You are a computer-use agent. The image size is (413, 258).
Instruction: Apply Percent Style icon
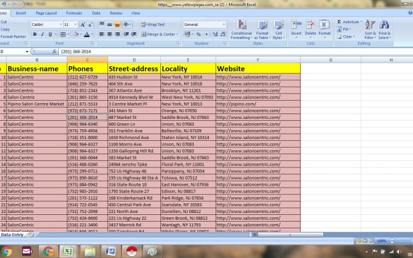[199, 34]
